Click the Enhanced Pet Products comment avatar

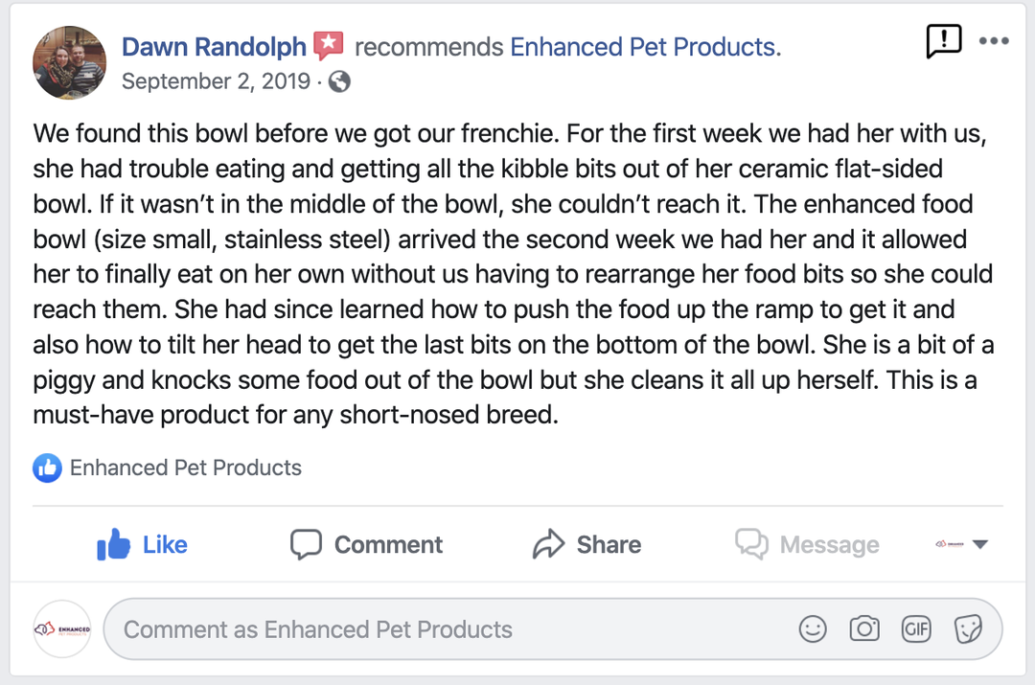click(62, 629)
